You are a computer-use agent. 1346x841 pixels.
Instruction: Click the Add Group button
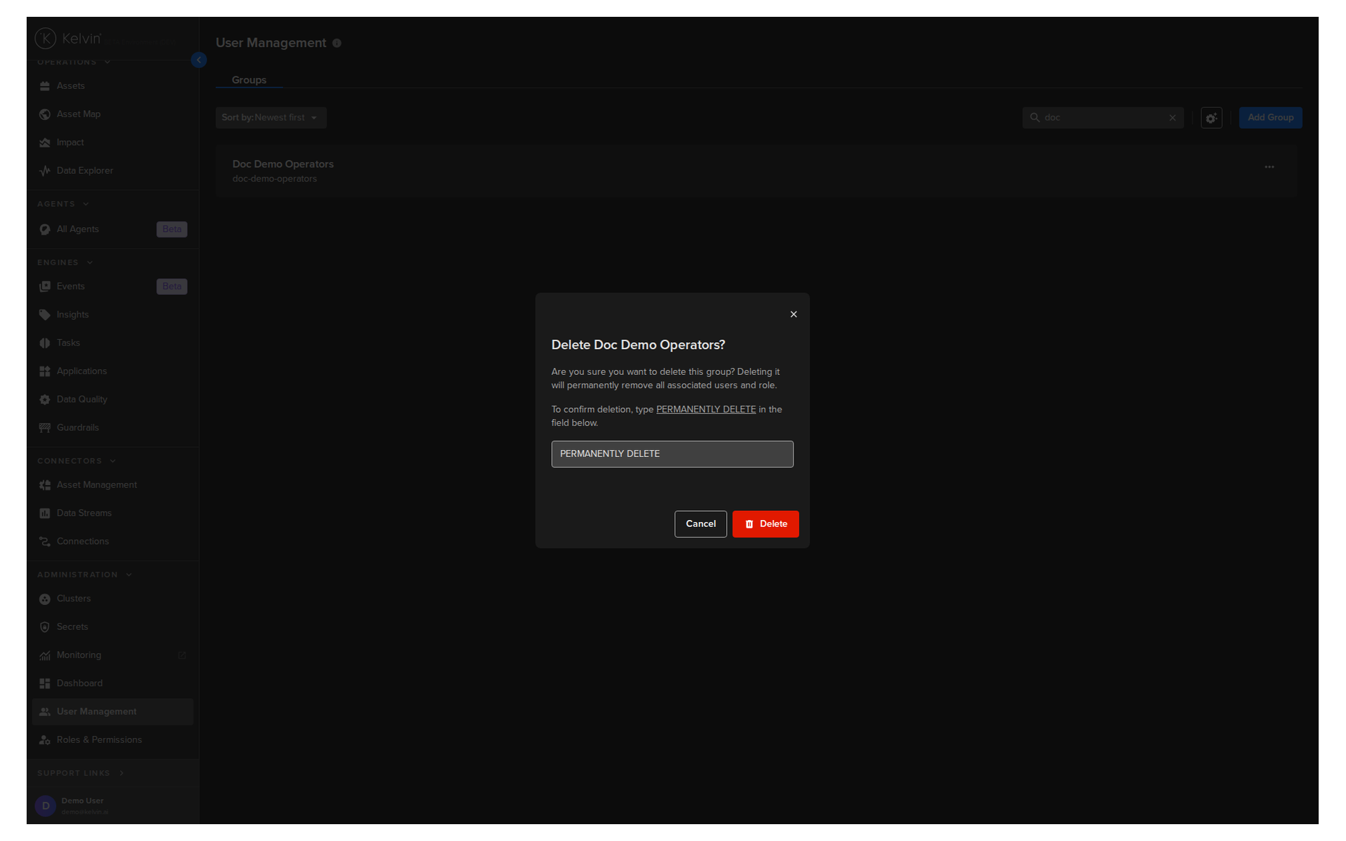pos(1270,118)
